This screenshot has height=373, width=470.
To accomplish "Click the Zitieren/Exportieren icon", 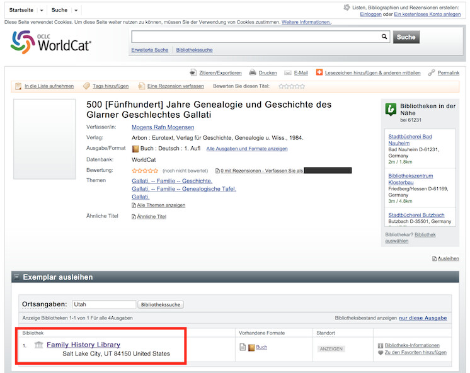I will (x=193, y=72).
